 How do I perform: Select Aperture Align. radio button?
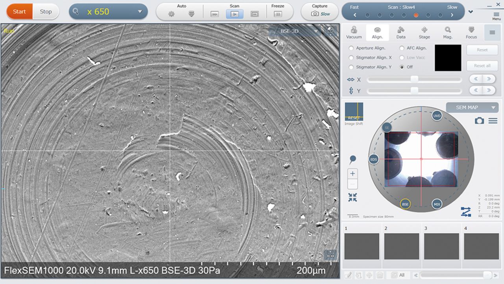(351, 48)
